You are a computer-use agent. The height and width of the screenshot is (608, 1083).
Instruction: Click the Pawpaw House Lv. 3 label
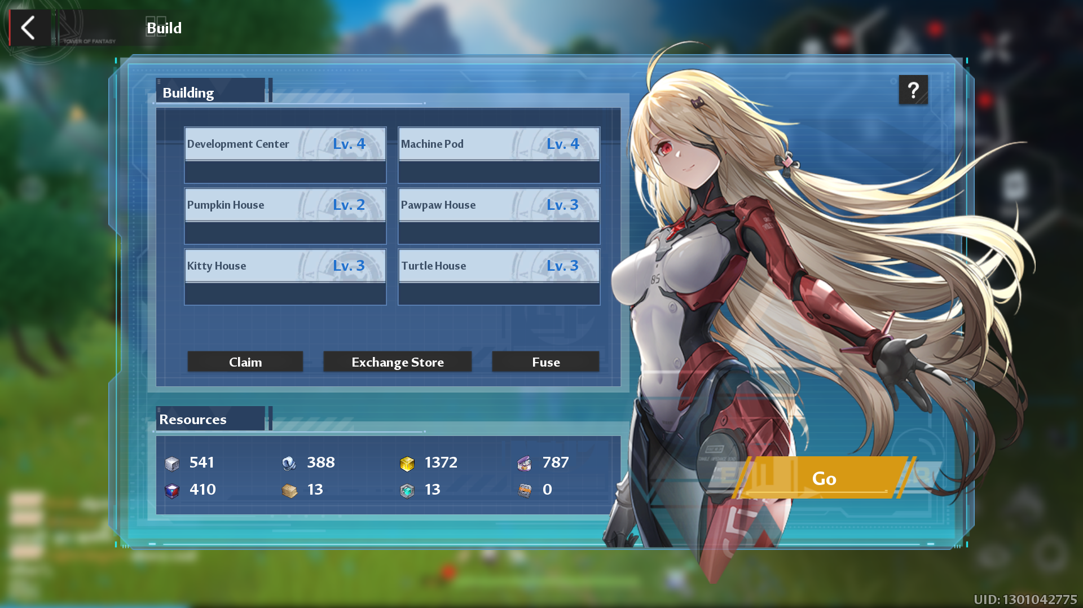(x=562, y=205)
